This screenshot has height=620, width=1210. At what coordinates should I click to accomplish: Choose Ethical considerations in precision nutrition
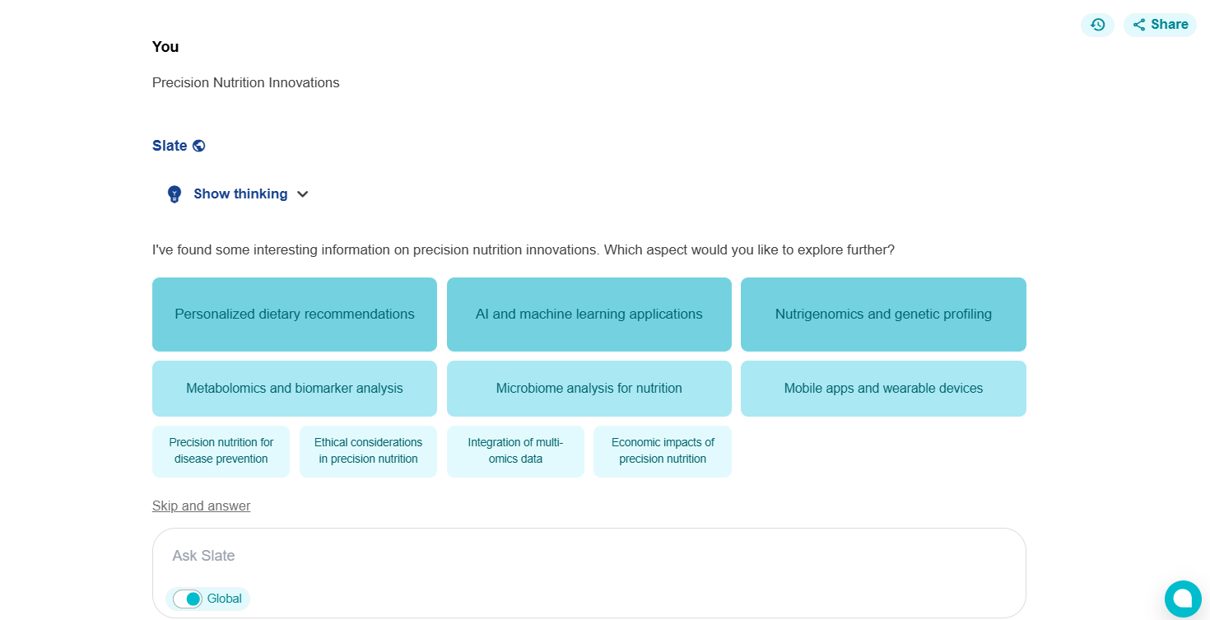coord(368,451)
